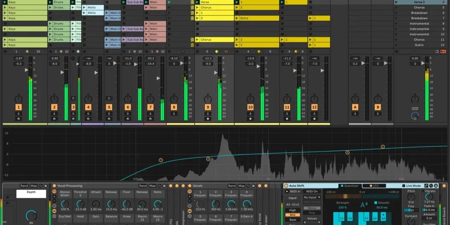Toggle track 1 activator button
Image resolution: width=450 pixels, height=225 pixels.
(x=19, y=107)
